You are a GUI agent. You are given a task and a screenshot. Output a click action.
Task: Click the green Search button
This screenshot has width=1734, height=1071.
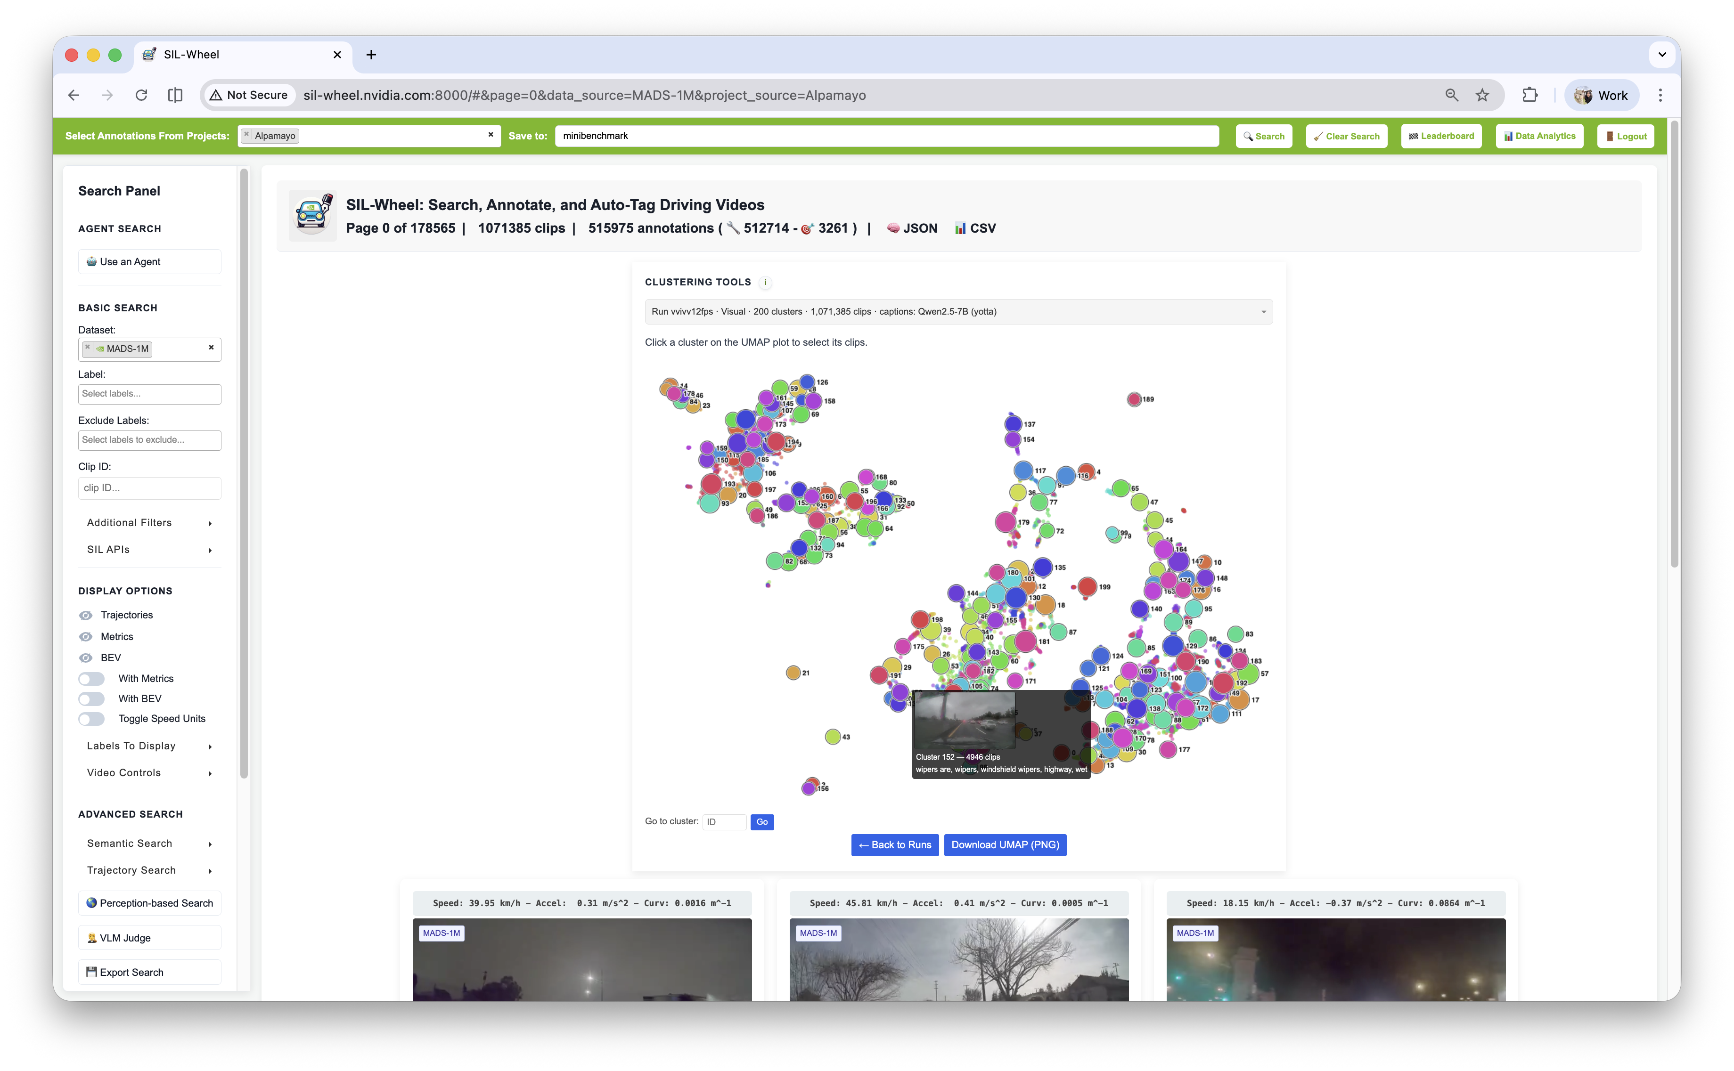tap(1263, 136)
